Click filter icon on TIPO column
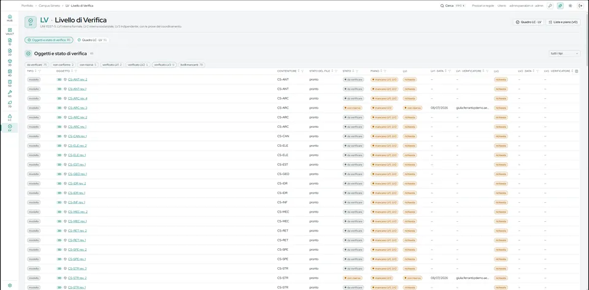This screenshot has width=589, height=290. (39, 71)
